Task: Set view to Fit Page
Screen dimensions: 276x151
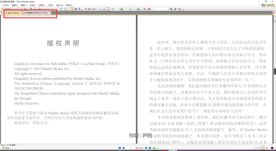Action: (104, 9)
